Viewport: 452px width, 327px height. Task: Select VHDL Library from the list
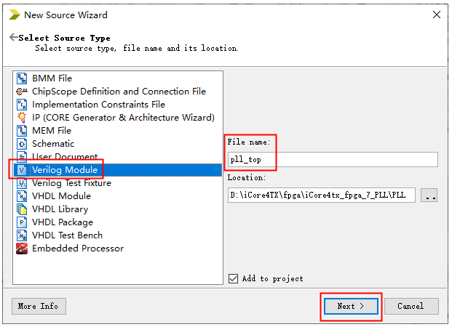[x=60, y=209]
